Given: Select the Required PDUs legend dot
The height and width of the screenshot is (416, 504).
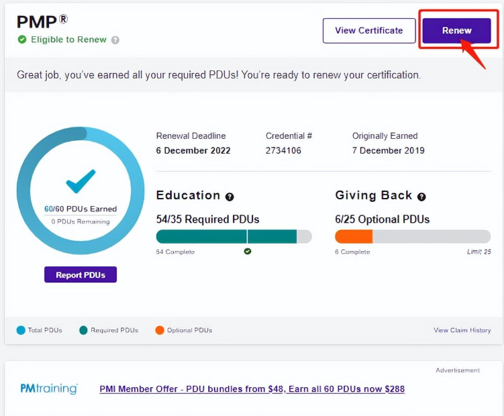Looking at the screenshot, I should point(83,330).
